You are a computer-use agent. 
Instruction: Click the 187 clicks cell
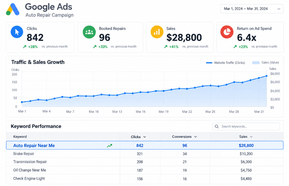pos(140,170)
